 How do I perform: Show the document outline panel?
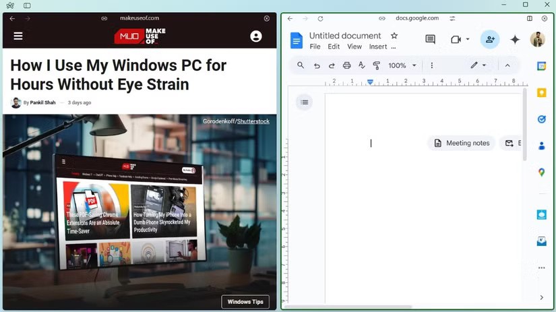(305, 102)
